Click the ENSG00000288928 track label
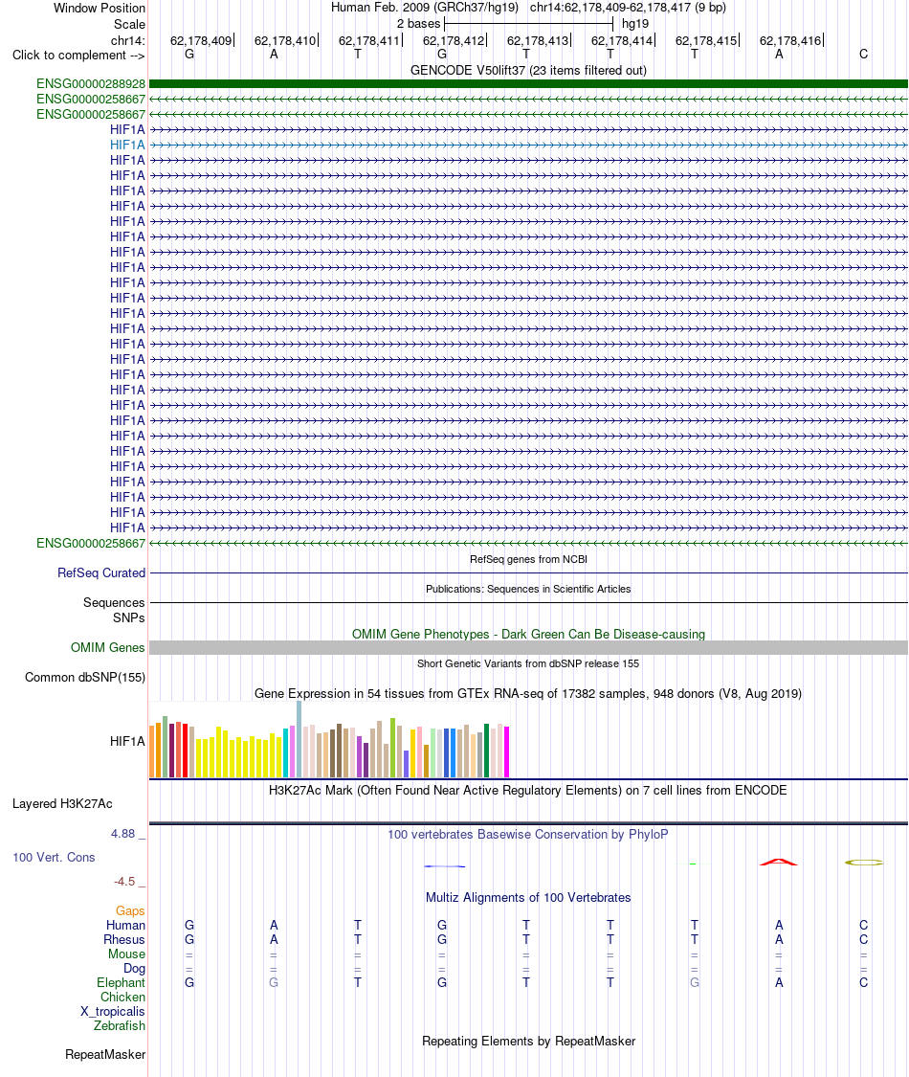The height and width of the screenshot is (1077, 909). (91, 84)
